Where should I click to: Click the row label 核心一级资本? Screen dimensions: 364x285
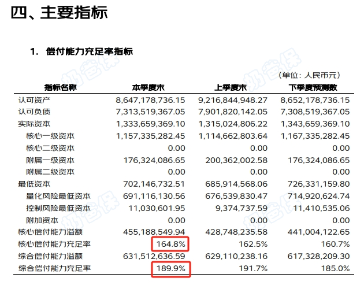(50, 136)
